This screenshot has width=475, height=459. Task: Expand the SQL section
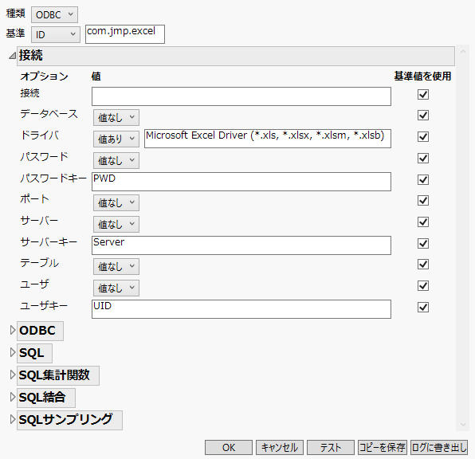pos(13,352)
